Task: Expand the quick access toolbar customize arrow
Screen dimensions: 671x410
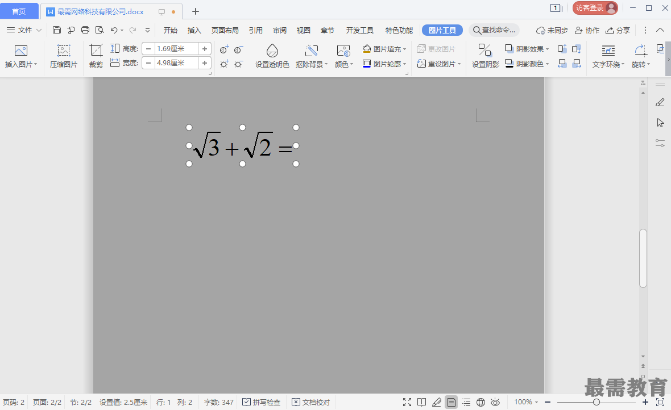Action: (147, 30)
